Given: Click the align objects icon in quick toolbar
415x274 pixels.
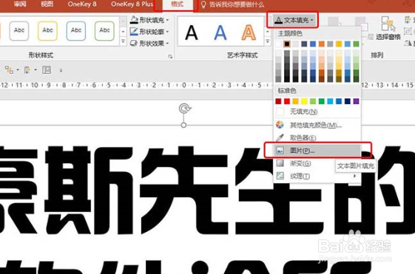Looking at the screenshot, I should (x=27, y=70).
